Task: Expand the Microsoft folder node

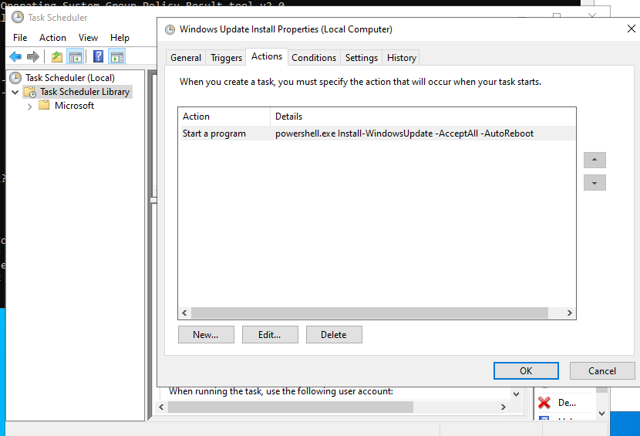Action: pos(29,106)
